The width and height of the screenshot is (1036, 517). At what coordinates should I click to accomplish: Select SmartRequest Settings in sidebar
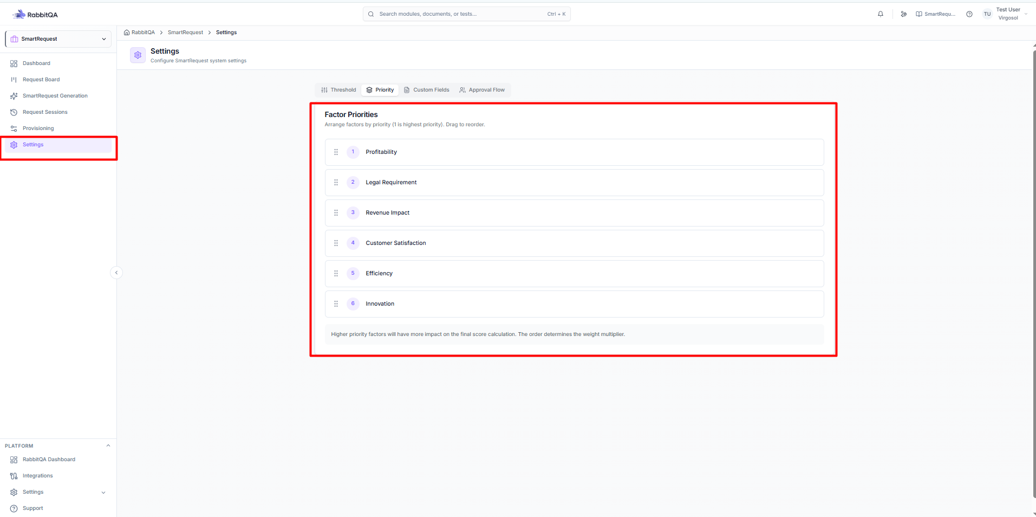58,145
